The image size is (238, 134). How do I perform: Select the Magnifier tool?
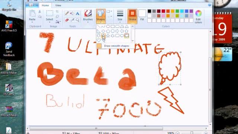pyautogui.click(x=78, y=20)
